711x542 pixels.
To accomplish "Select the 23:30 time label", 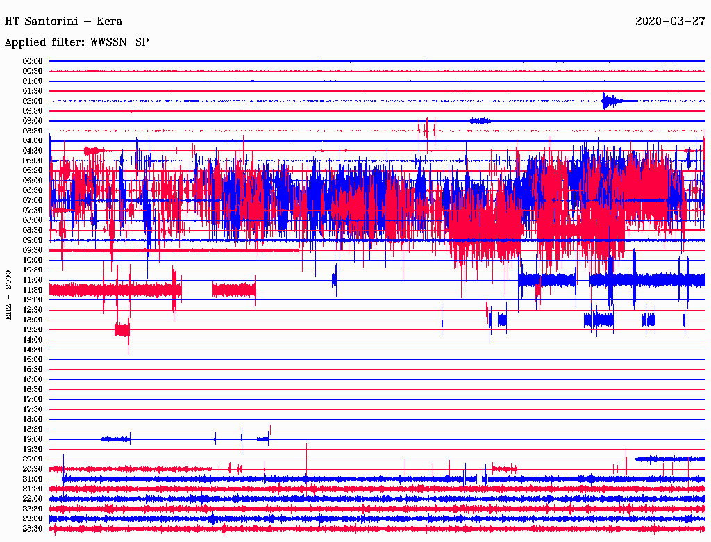I will click(33, 529).
